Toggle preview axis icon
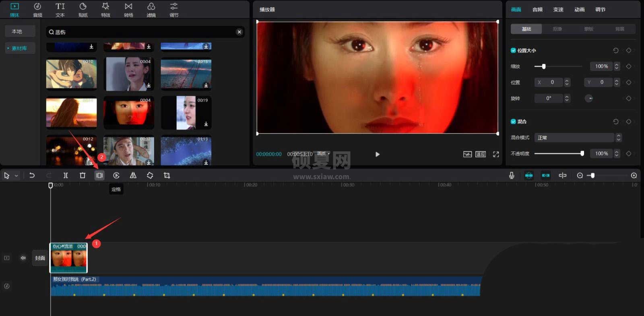 [x=563, y=176]
